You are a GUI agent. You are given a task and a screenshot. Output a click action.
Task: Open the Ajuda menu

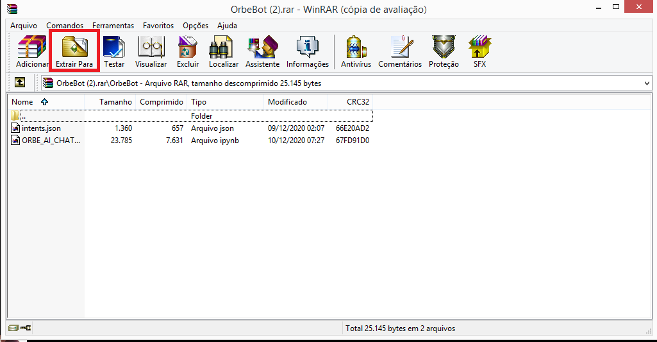pyautogui.click(x=227, y=26)
